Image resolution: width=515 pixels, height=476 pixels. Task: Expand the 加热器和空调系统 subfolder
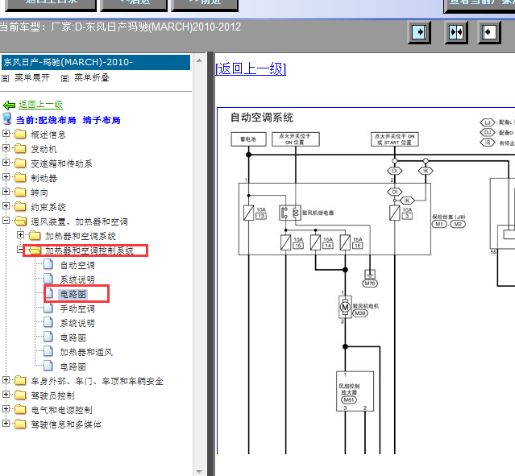pyautogui.click(x=20, y=235)
